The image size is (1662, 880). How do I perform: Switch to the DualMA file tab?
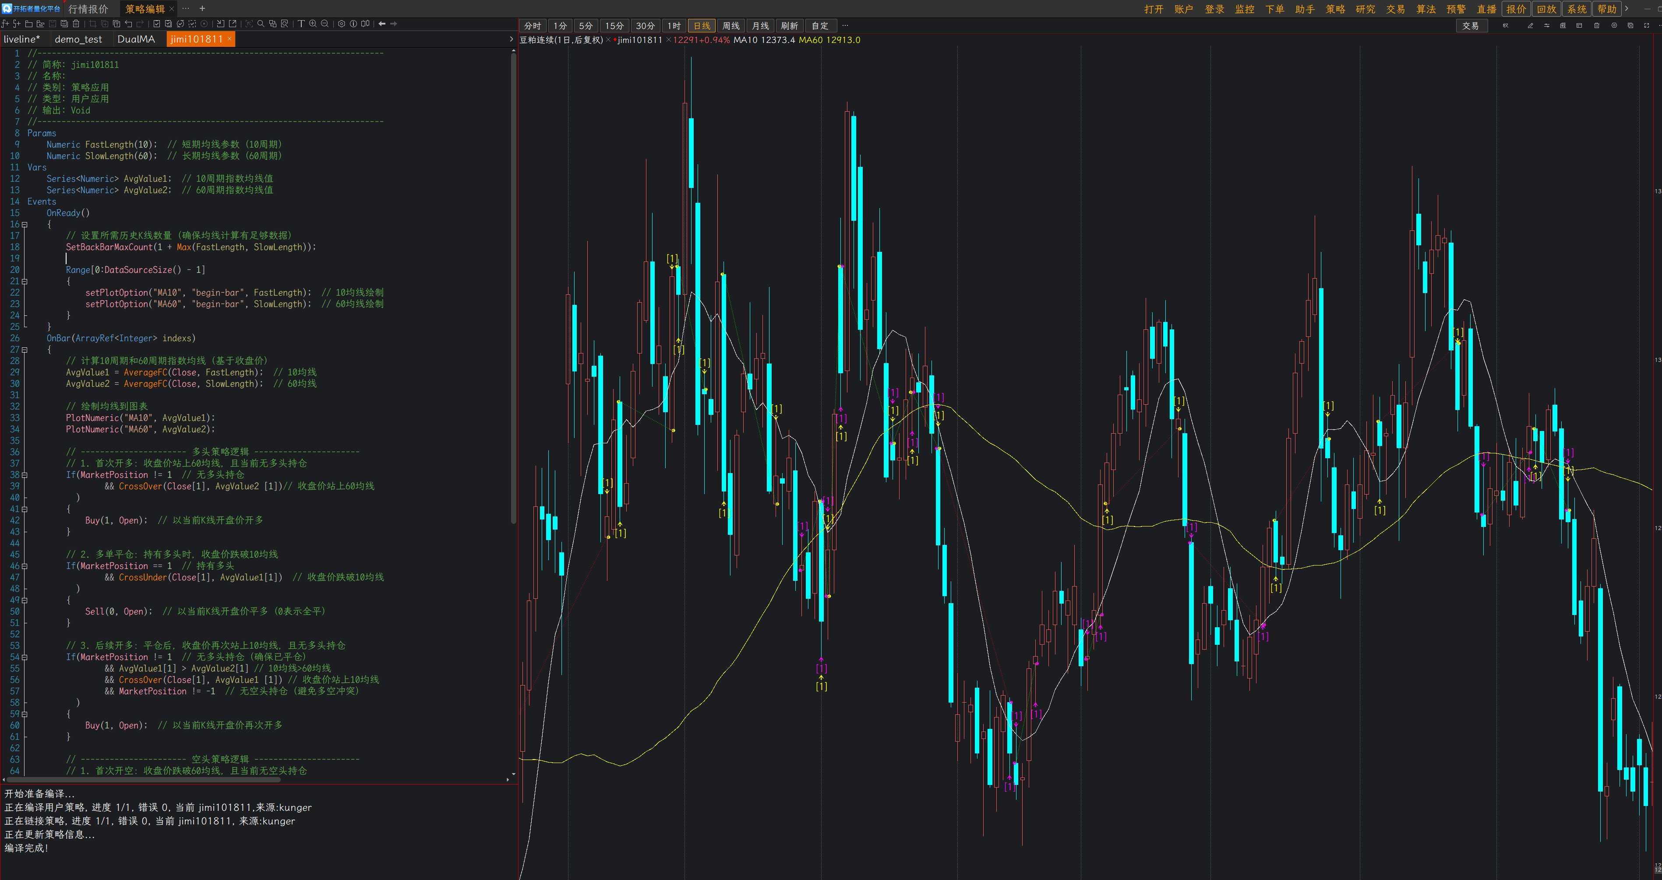(136, 39)
